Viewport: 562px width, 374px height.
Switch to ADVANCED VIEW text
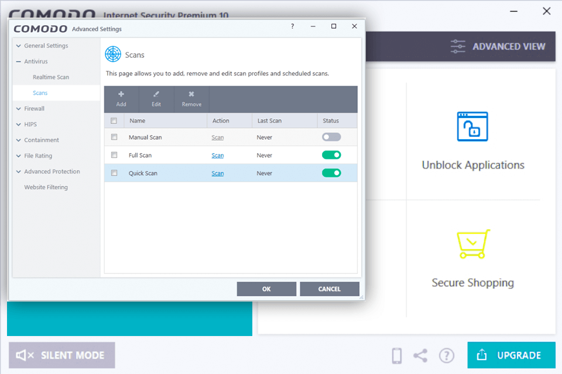(x=509, y=47)
